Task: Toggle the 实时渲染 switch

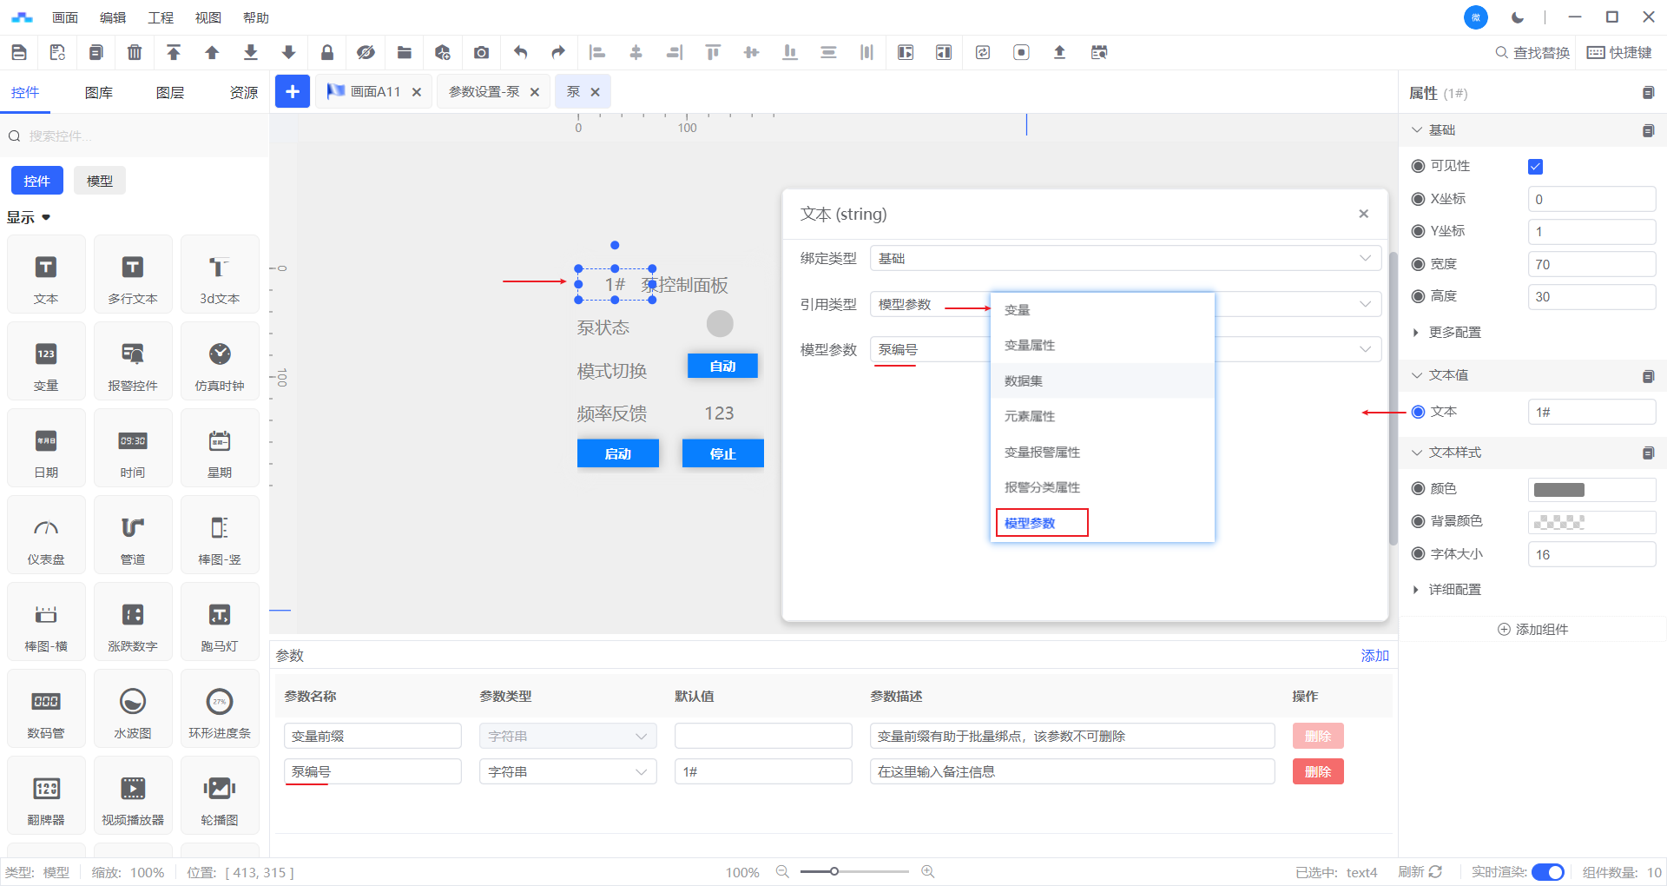Action: click(x=1547, y=872)
